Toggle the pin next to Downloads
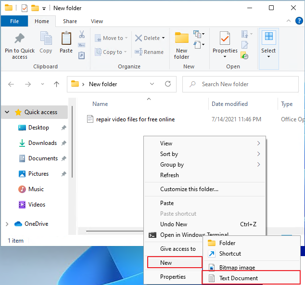The image size is (305, 285). (x=64, y=143)
